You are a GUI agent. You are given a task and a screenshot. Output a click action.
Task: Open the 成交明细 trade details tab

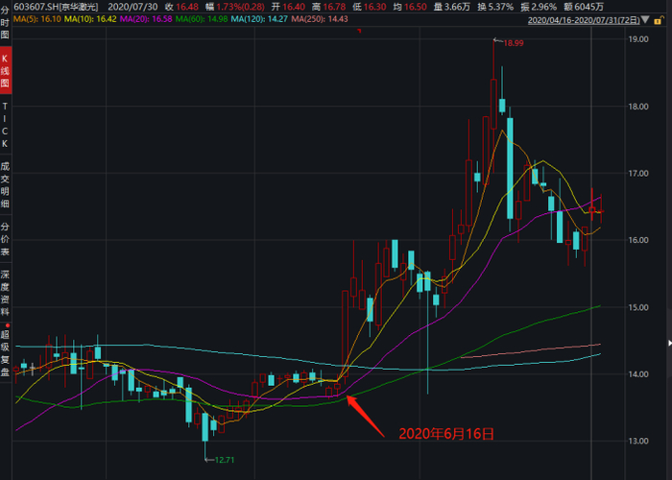(x=5, y=184)
